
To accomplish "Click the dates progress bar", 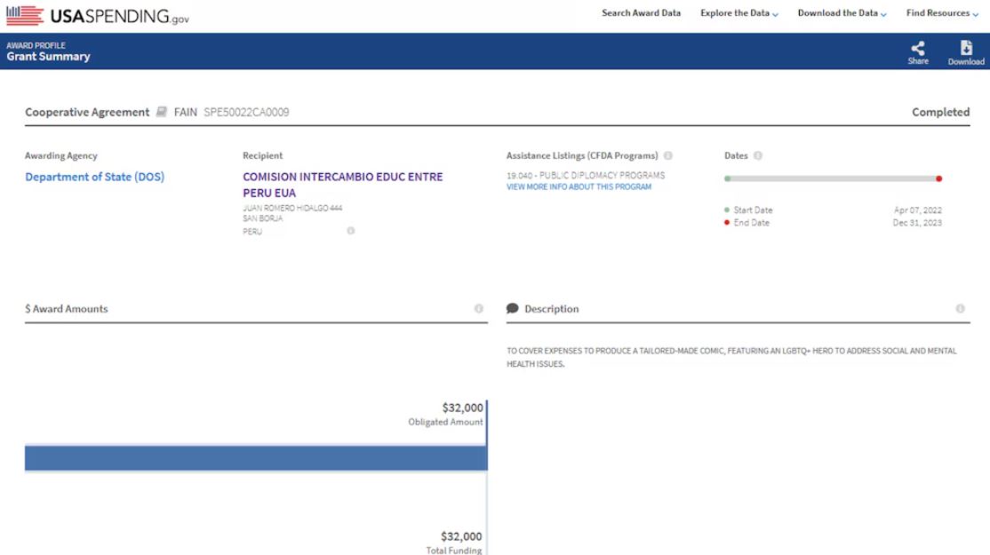I will 833,178.
